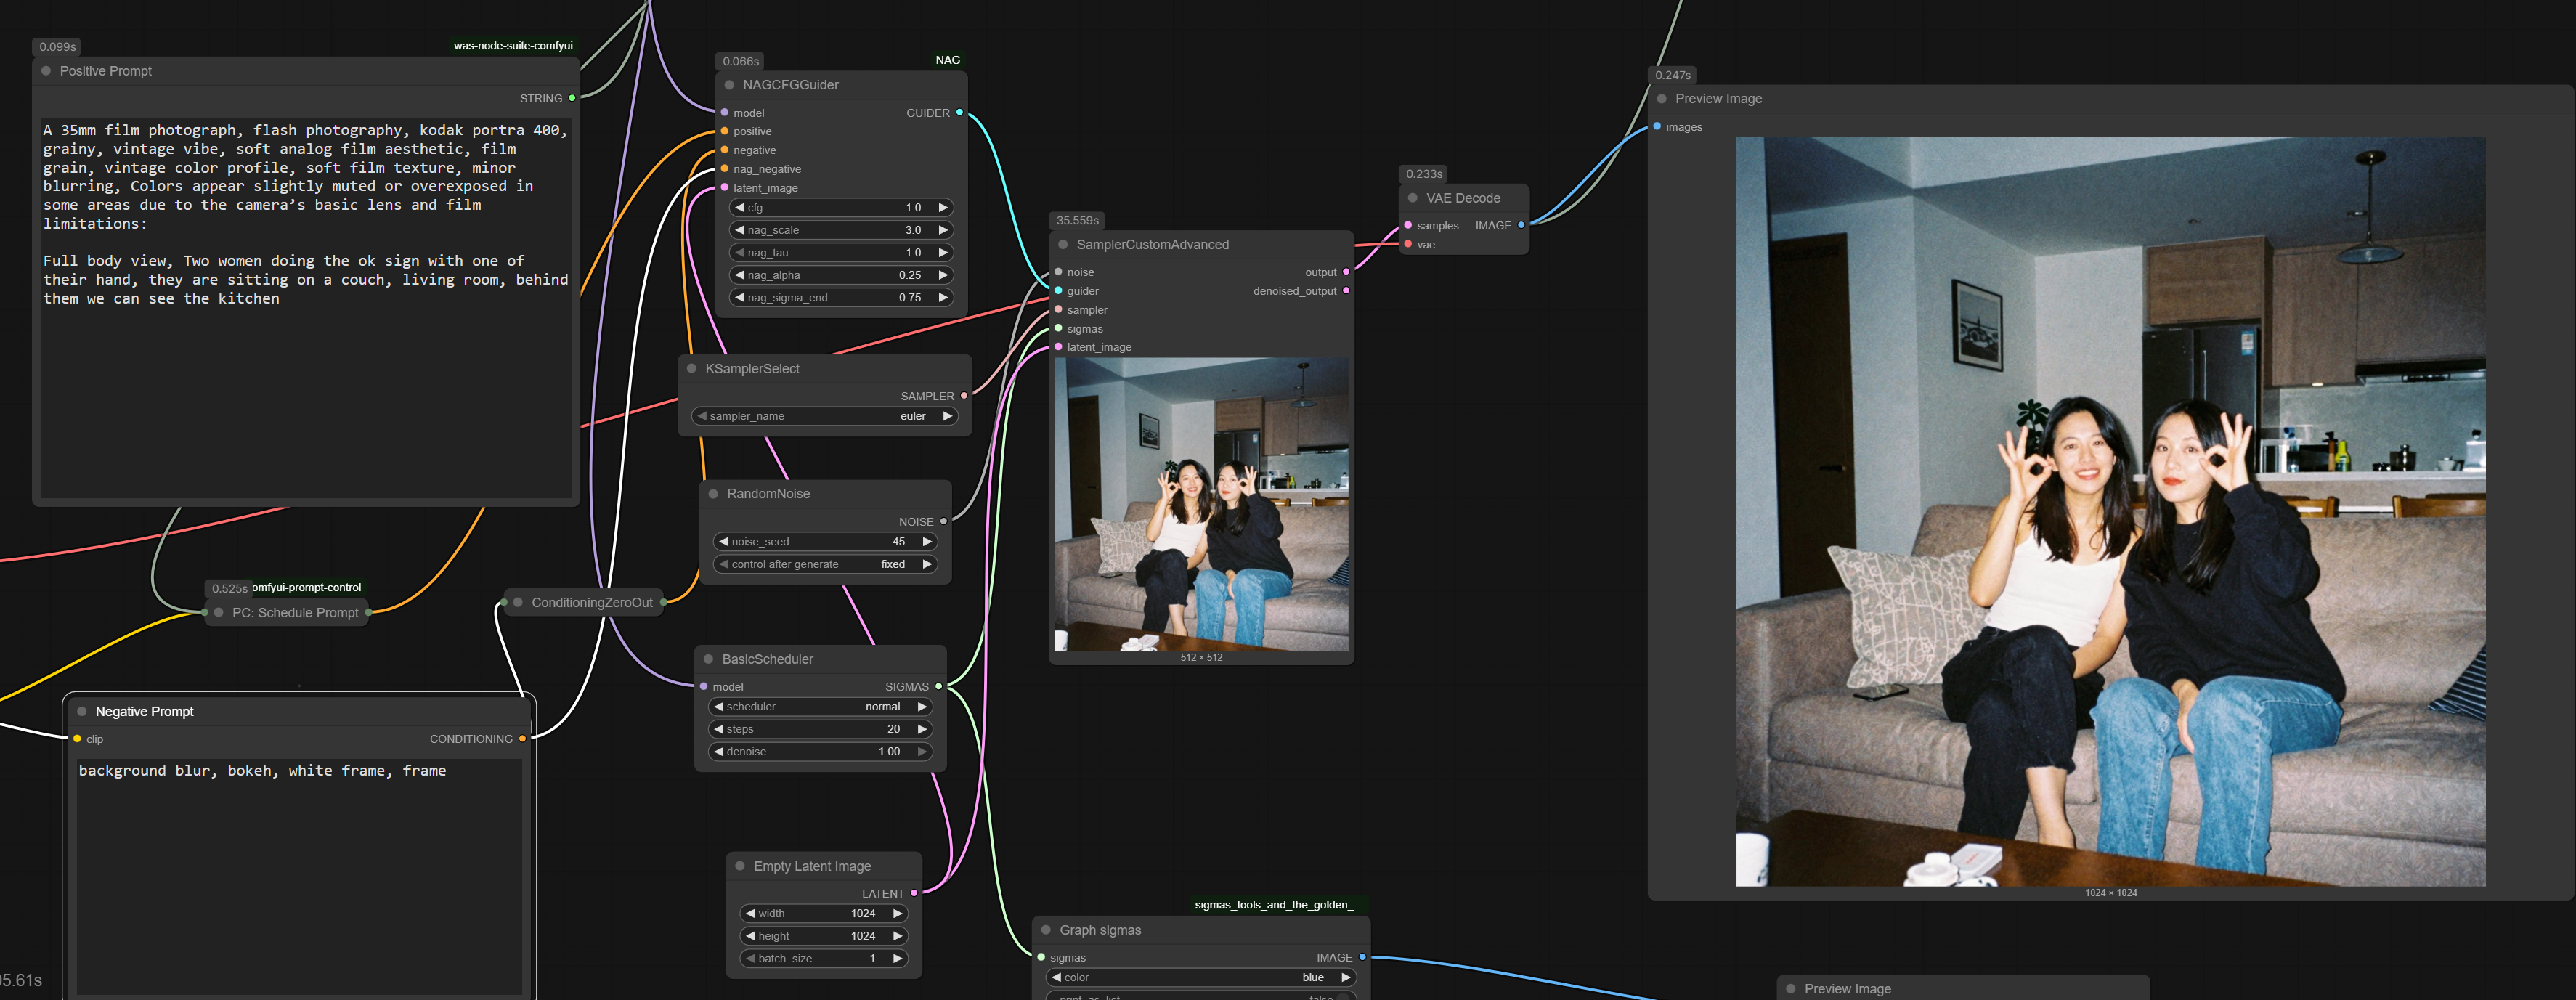The height and width of the screenshot is (1000, 2576).
Task: Increase cfg value with its right arrow
Action: coord(942,208)
